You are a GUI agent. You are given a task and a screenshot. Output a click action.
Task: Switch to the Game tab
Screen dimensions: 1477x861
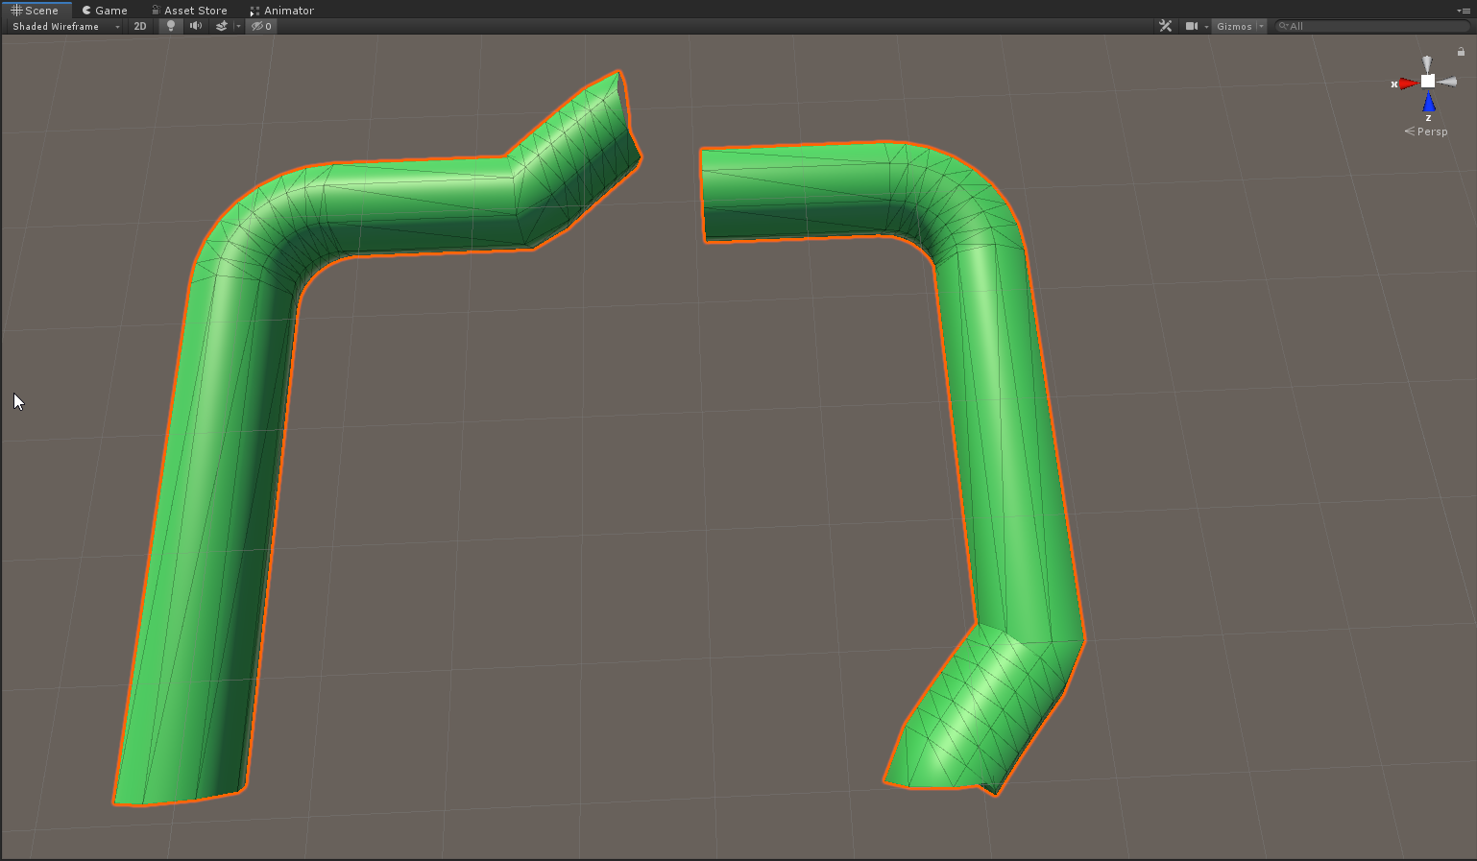(x=105, y=11)
